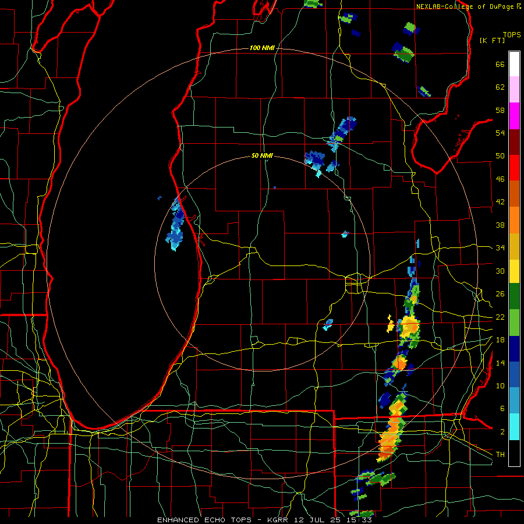The height and width of the screenshot is (524, 524).
Task: Select the legend value "38"
Action: (x=500, y=225)
